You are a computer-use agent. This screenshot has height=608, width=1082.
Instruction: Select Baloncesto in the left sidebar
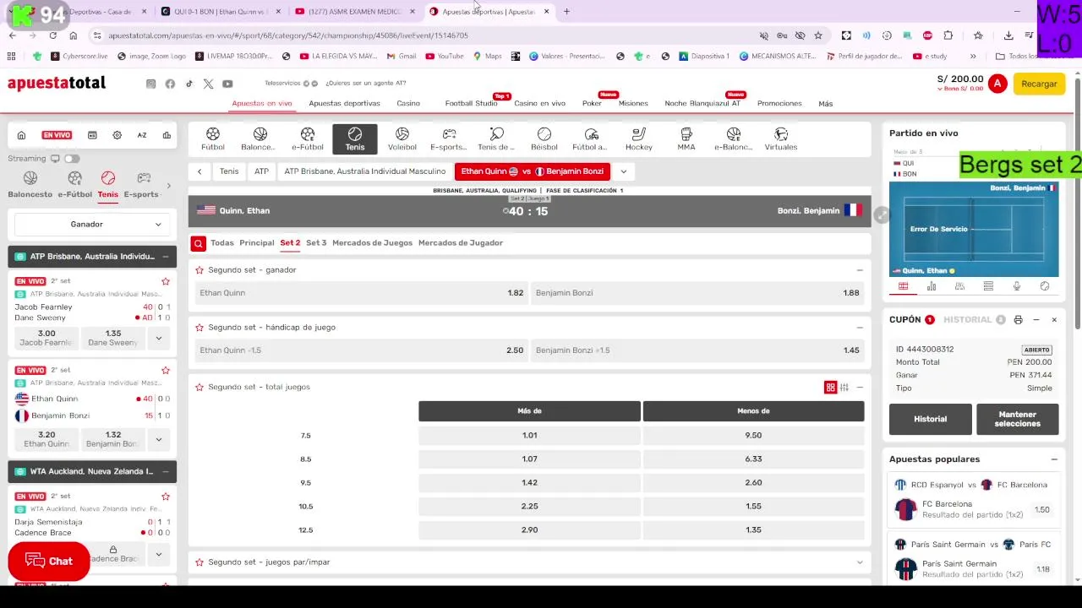tap(30, 185)
